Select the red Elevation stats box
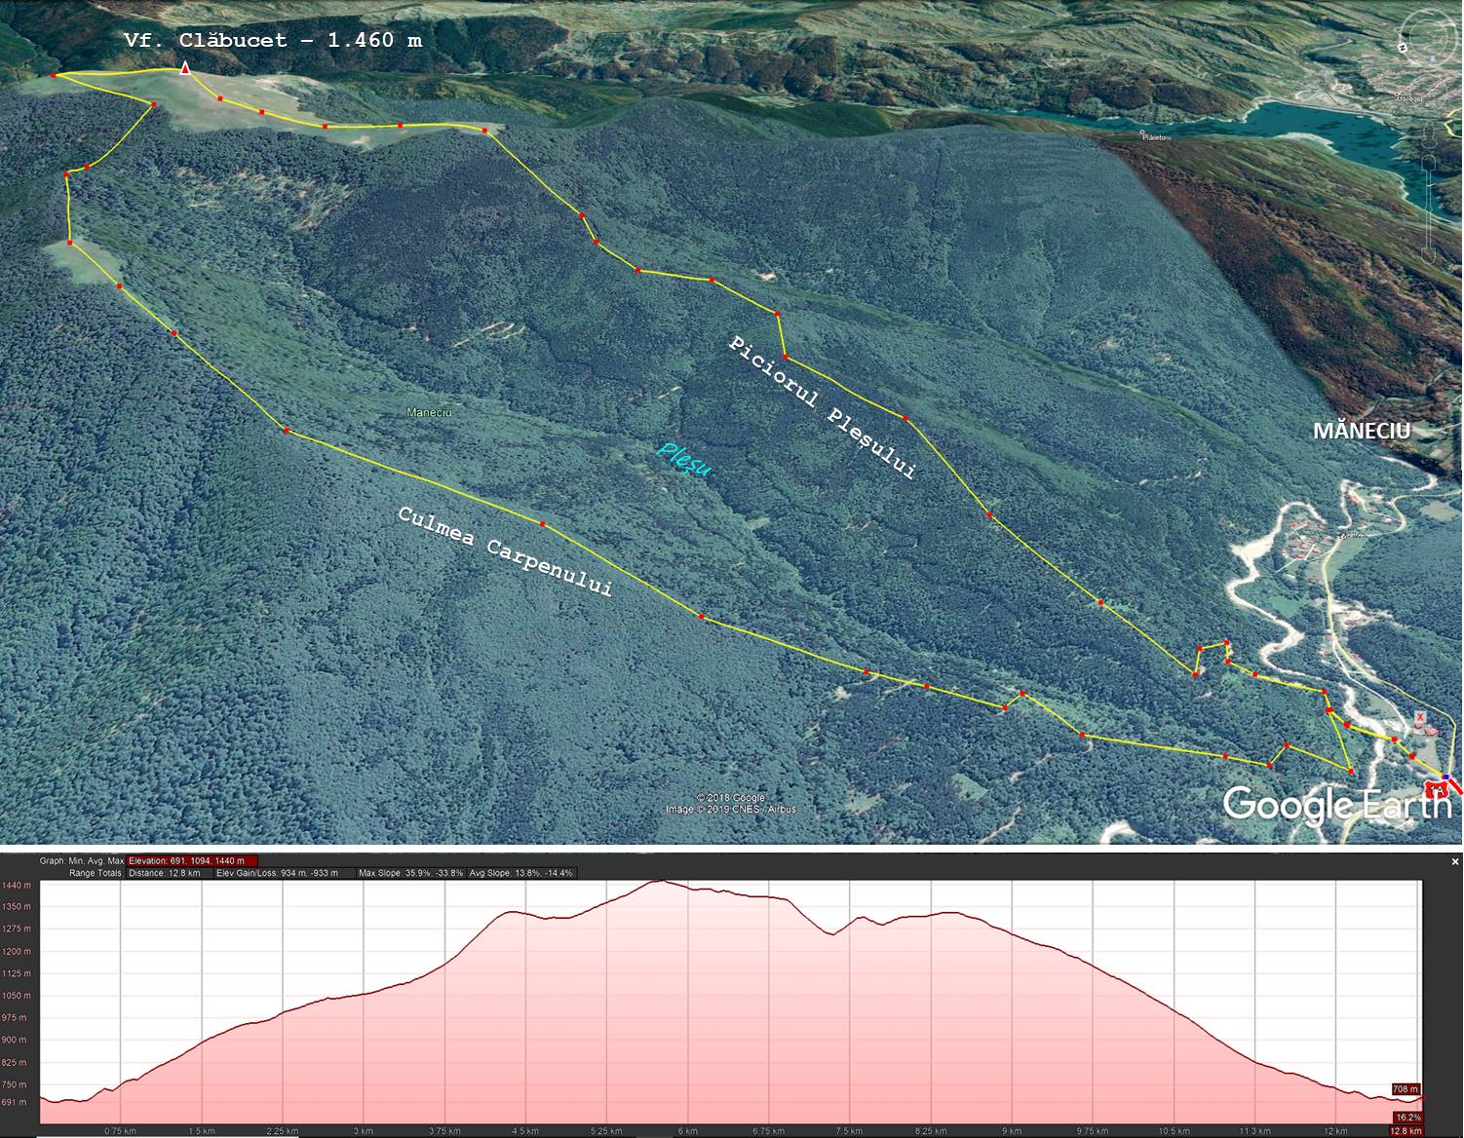1464x1138 pixels. pos(192,860)
